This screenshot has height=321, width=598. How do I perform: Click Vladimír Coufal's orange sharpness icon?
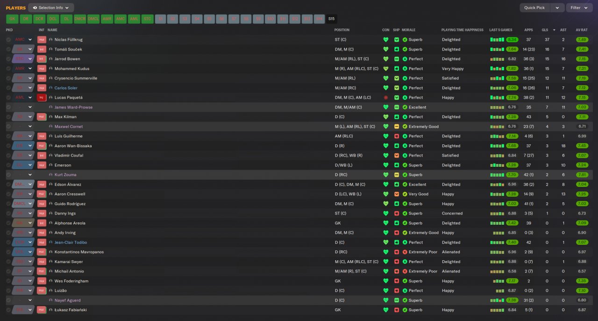click(x=397, y=156)
